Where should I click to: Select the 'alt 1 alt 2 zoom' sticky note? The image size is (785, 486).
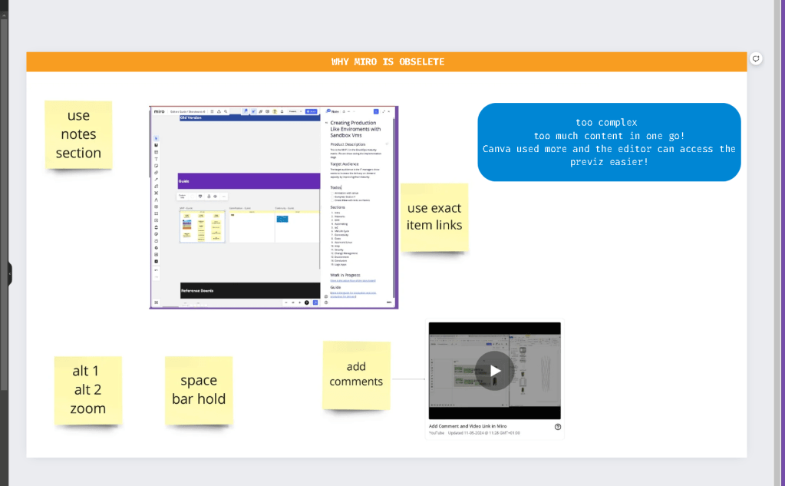click(x=88, y=390)
